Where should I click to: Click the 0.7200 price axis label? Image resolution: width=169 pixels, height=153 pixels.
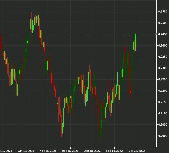(163, 91)
